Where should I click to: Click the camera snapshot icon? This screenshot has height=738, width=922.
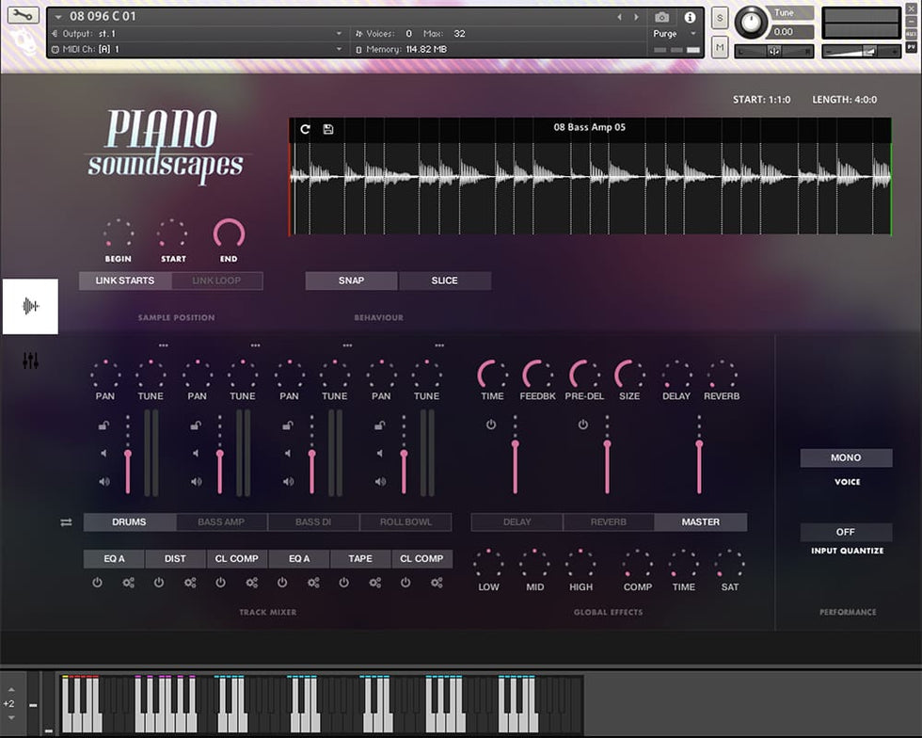coord(662,17)
